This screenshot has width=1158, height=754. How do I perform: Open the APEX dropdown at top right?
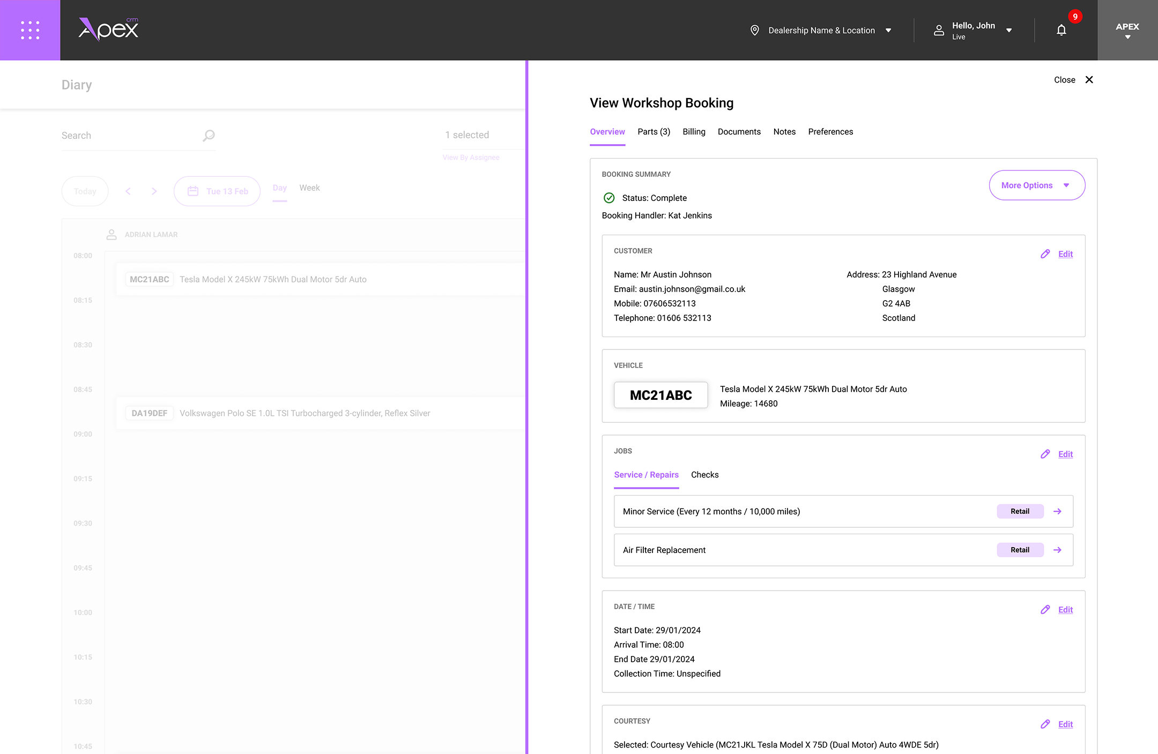point(1127,31)
